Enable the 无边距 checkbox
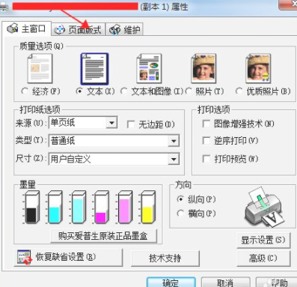Image resolution: width=297 pixels, height=287 pixels. pos(131,124)
